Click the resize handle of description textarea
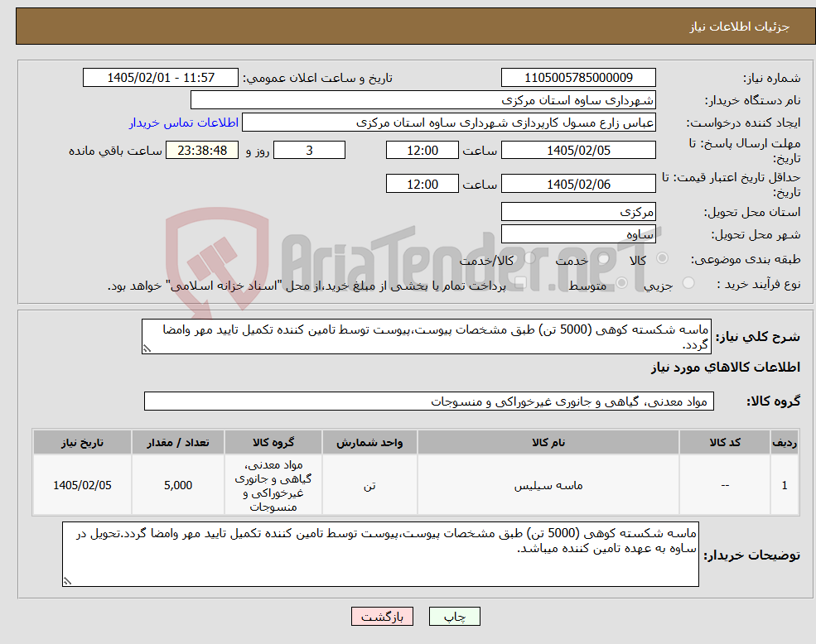The width and height of the screenshot is (816, 644). (147, 349)
